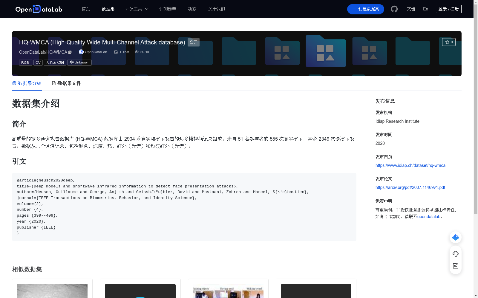Click the 1.1KB size value
The image size is (478, 298).
pos(124,52)
